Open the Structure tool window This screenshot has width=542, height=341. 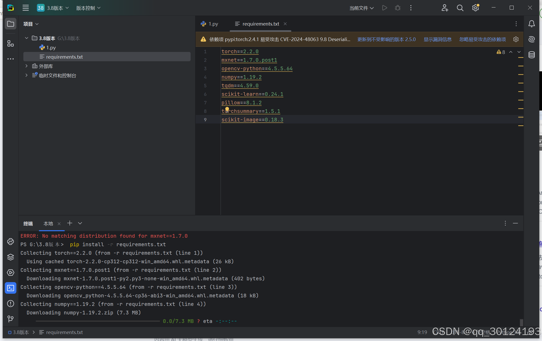pyautogui.click(x=11, y=43)
